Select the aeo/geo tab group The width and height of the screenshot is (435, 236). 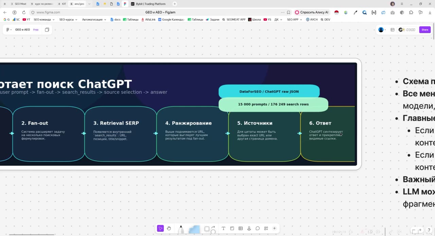coord(77,4)
